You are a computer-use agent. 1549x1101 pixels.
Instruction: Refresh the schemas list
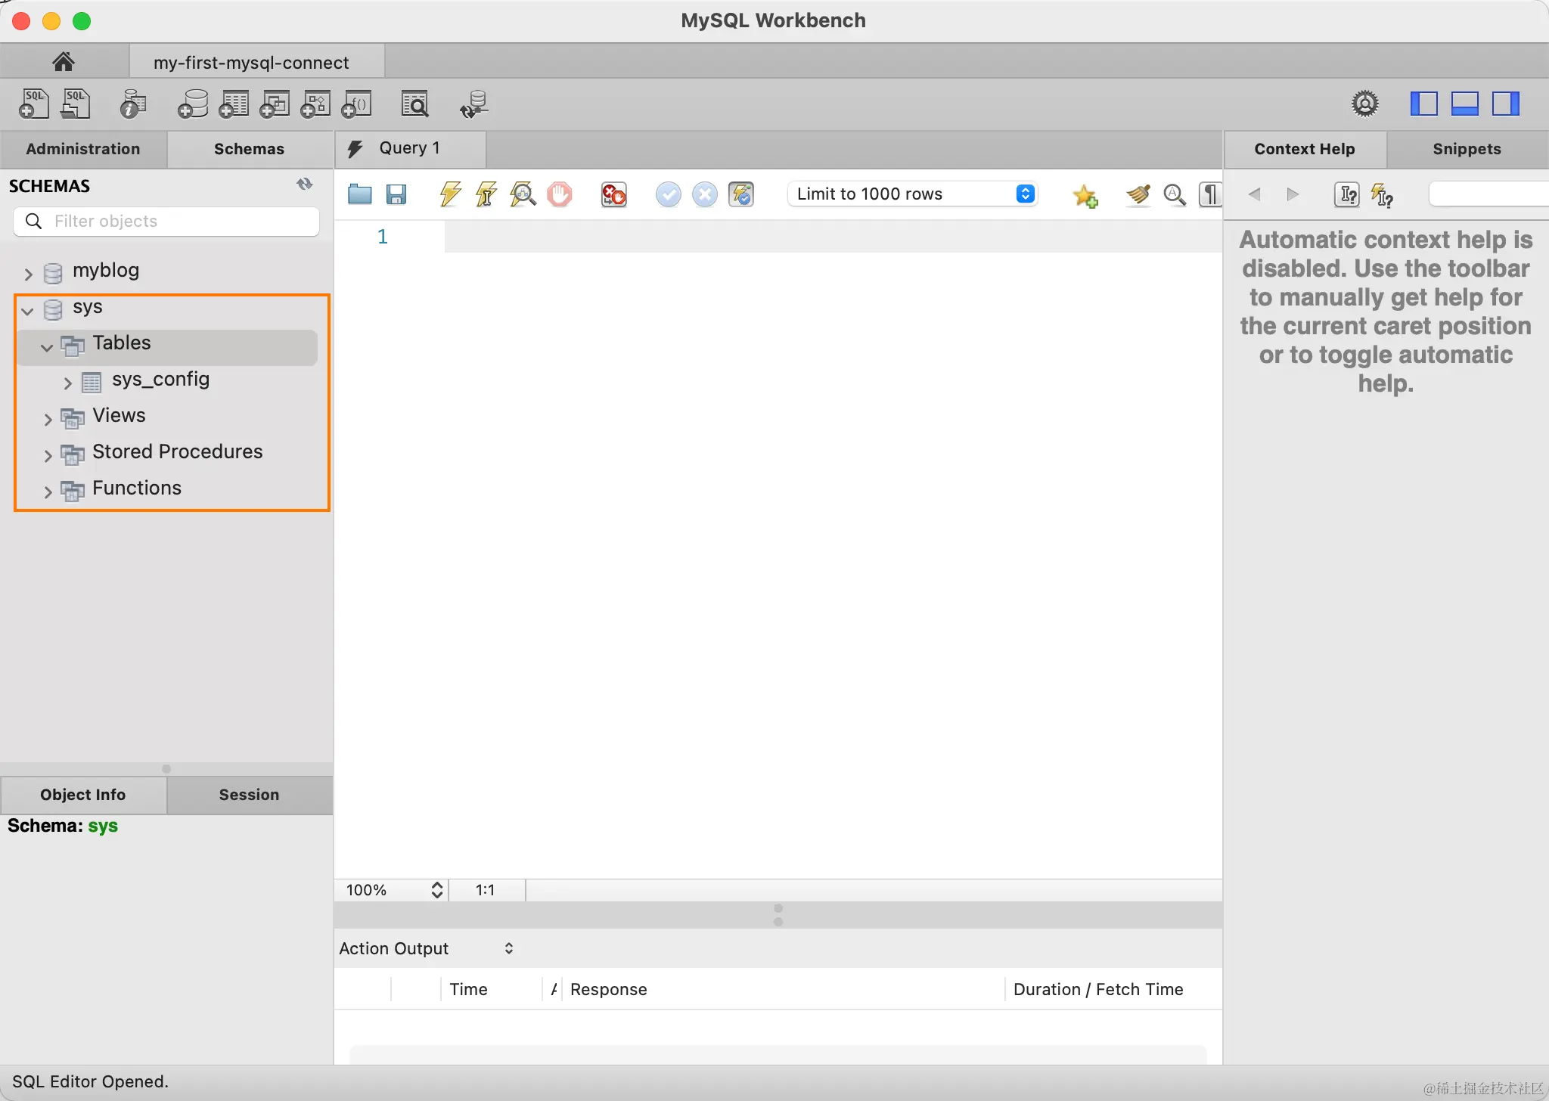[305, 185]
